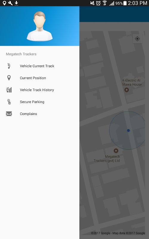Tap the wrench icon in status bar
Viewport: 149px width, 239px height.
tap(10, 3)
